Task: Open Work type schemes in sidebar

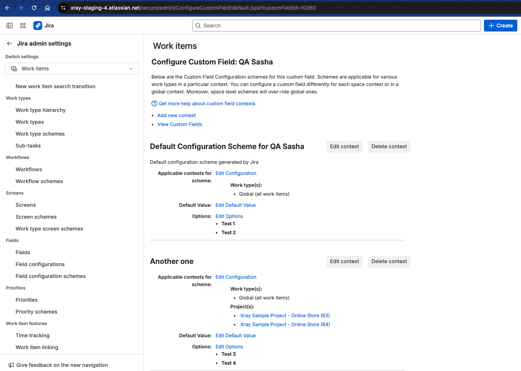Action: click(40, 134)
